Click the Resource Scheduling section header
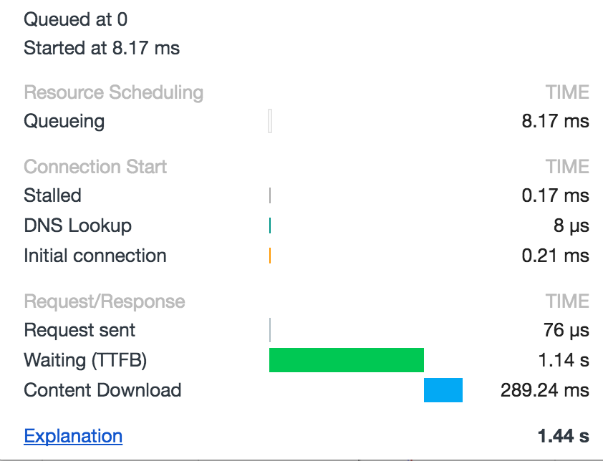 tap(113, 92)
